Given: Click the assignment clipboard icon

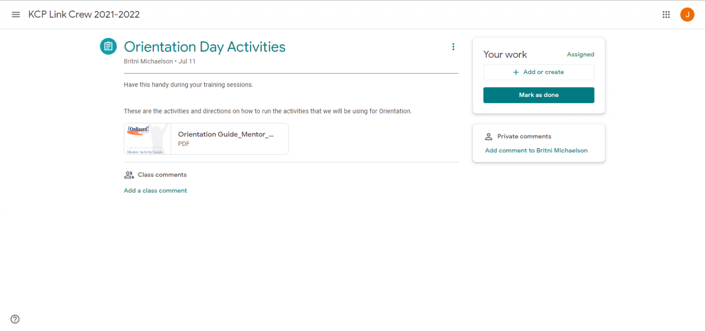Looking at the screenshot, I should click(108, 46).
